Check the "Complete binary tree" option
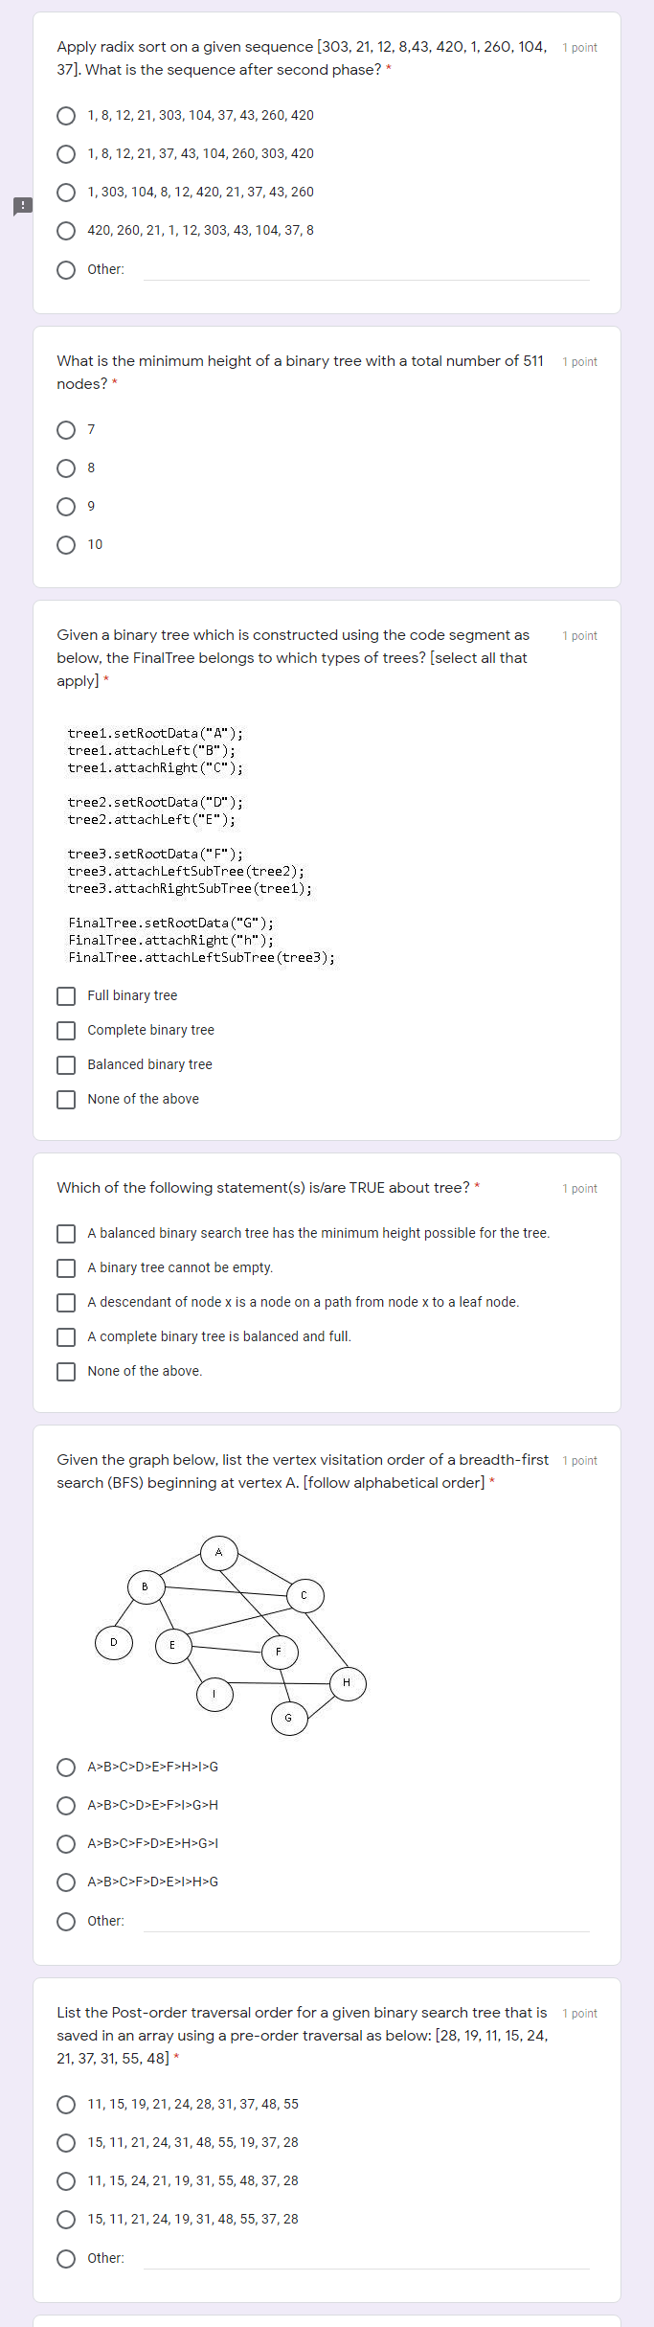The image size is (654, 2327). pos(66,1030)
